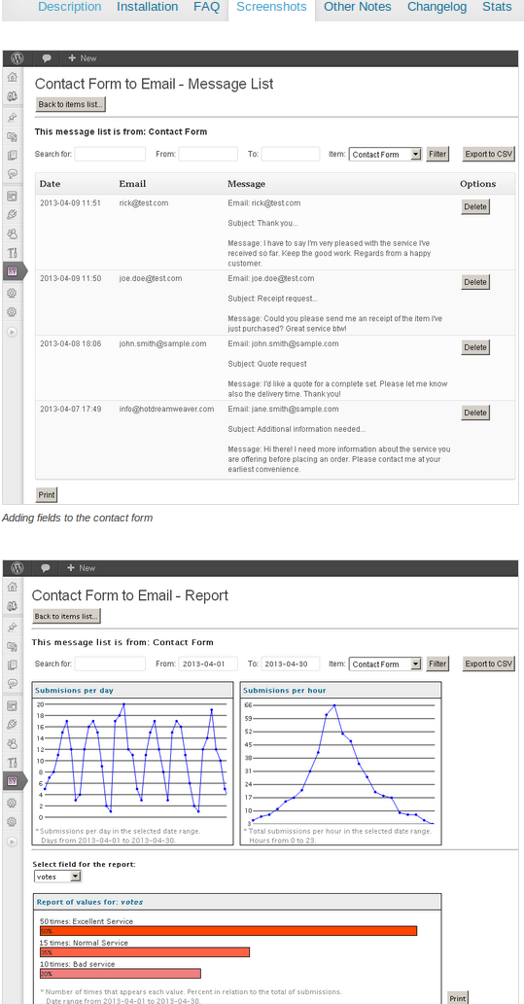Screen dimensions: 524x1004
Task: Click To date field showing 2013-04-30
Action: point(291,664)
